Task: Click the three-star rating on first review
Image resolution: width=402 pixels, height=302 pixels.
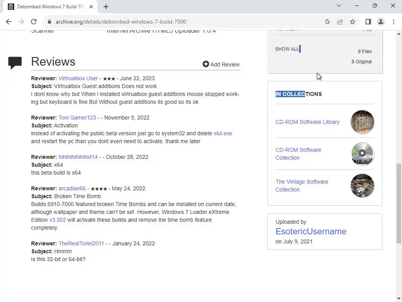Action: click(109, 79)
